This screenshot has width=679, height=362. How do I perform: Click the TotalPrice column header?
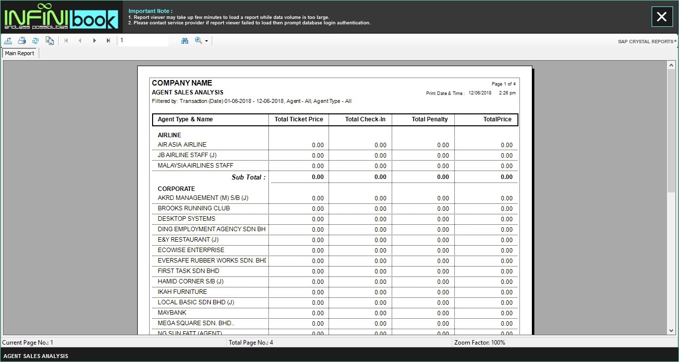point(497,119)
